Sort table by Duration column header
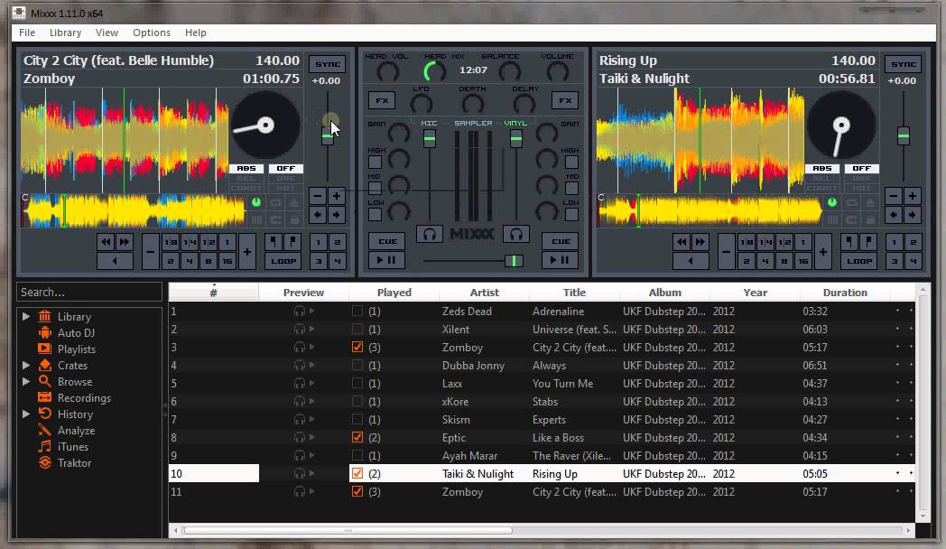Viewport: 946px width, 549px height. [845, 293]
